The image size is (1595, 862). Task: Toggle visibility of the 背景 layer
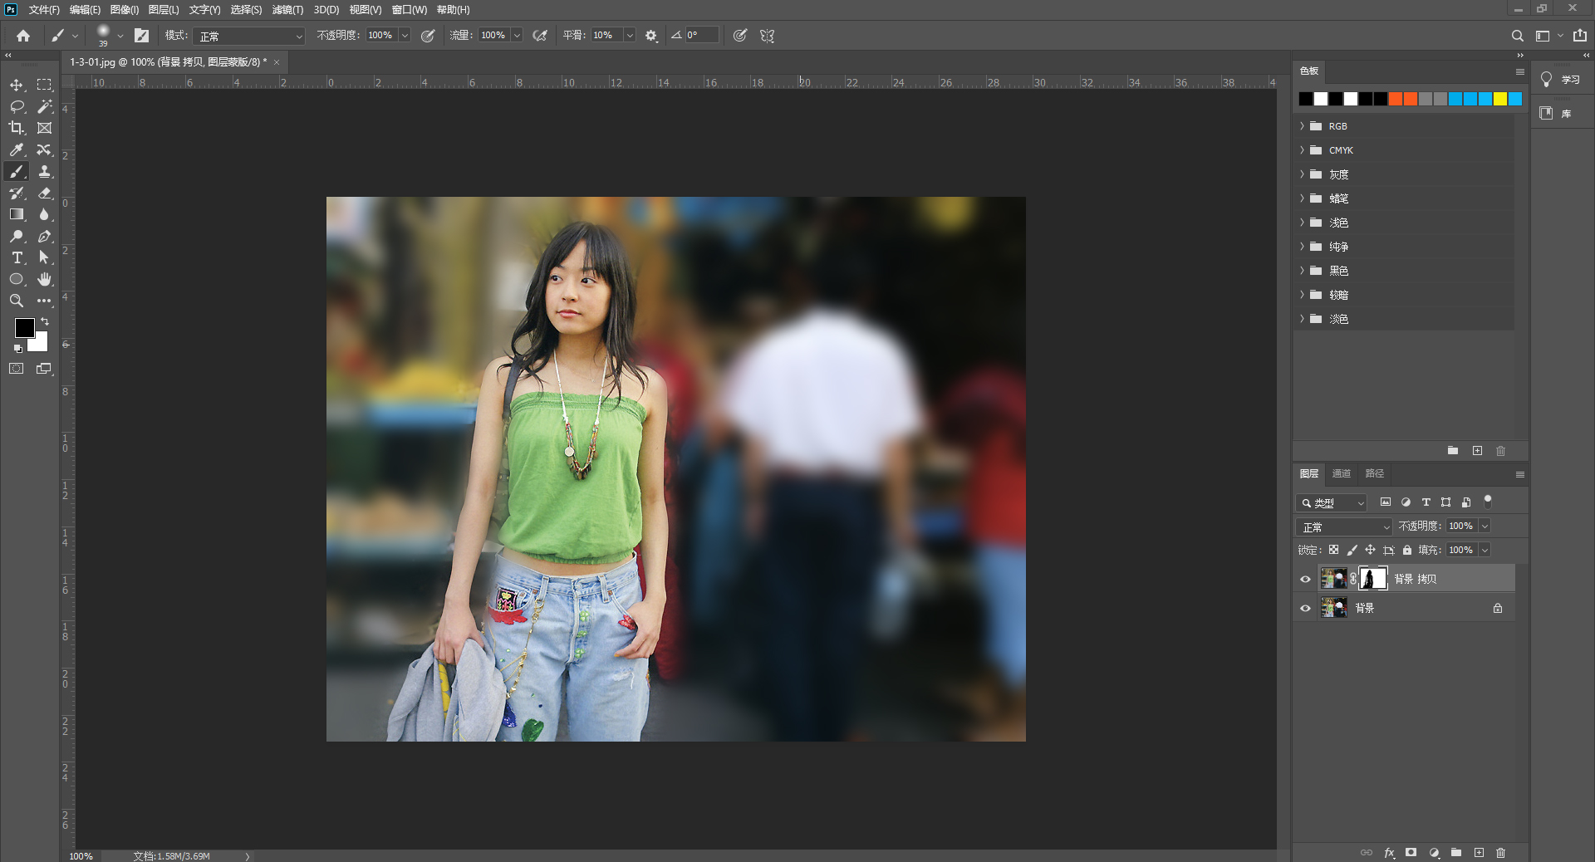[x=1305, y=608]
